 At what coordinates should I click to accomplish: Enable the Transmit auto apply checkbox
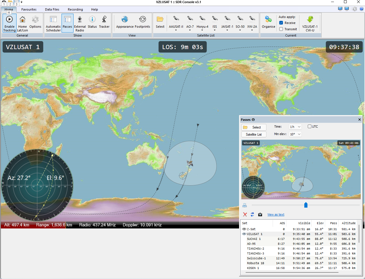[281, 29]
